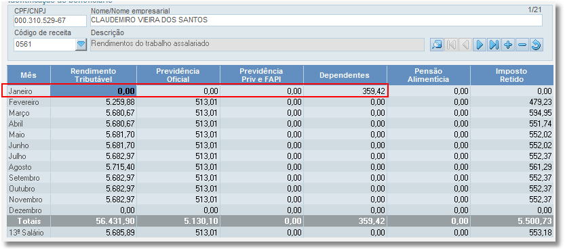Jump to the last record button

(x=494, y=45)
